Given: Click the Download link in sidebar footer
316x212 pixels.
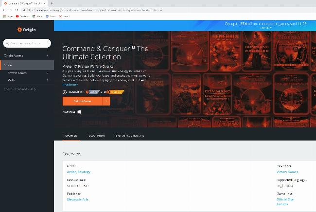Looking at the screenshot, I should pos(20,89).
